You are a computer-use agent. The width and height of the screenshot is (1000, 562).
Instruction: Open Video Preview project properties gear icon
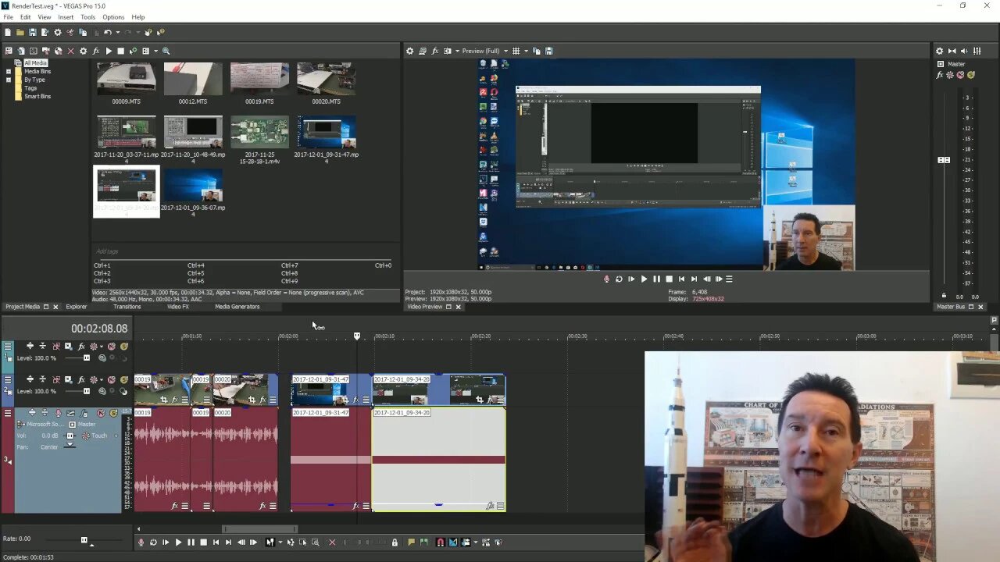click(x=409, y=51)
